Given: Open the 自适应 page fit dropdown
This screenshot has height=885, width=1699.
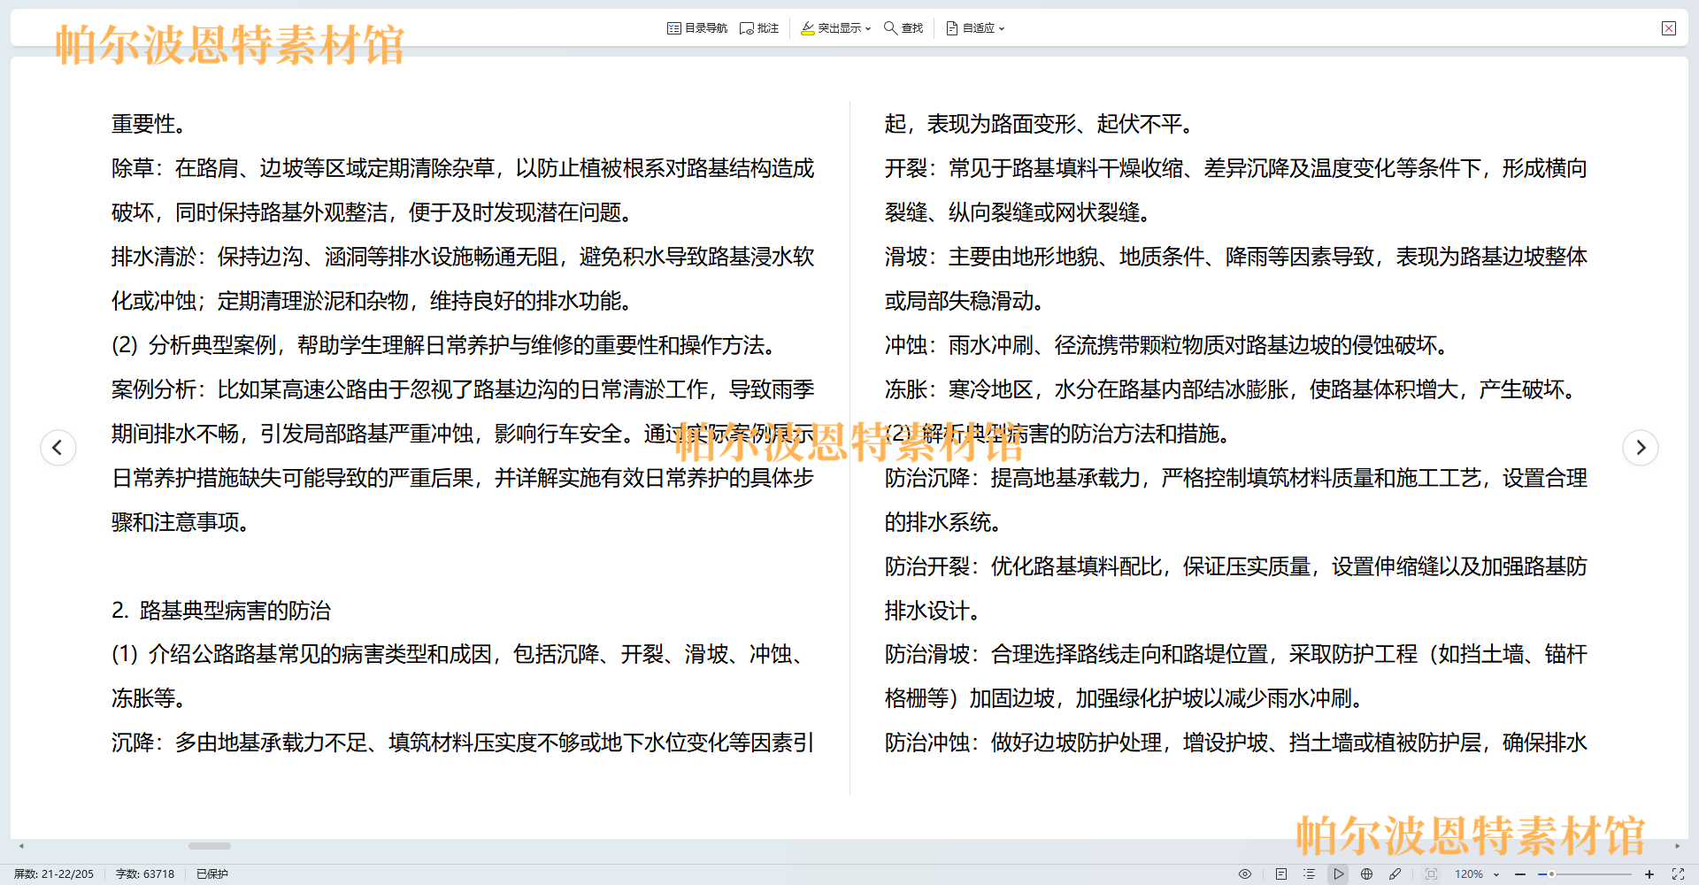Looking at the screenshot, I should (x=975, y=28).
